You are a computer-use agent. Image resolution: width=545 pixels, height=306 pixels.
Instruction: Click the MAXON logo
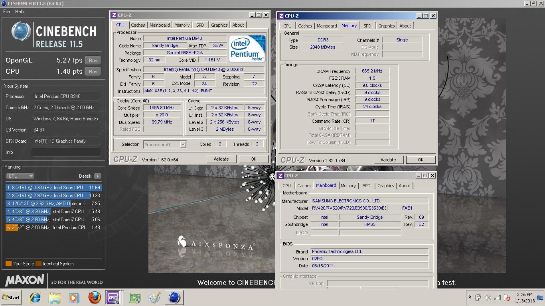[x=25, y=280]
